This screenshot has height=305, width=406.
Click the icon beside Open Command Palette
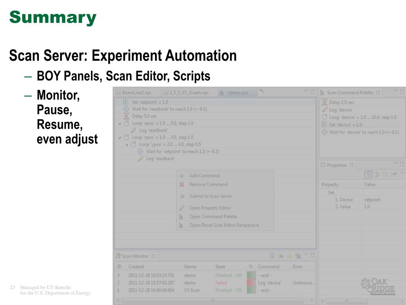point(181,216)
